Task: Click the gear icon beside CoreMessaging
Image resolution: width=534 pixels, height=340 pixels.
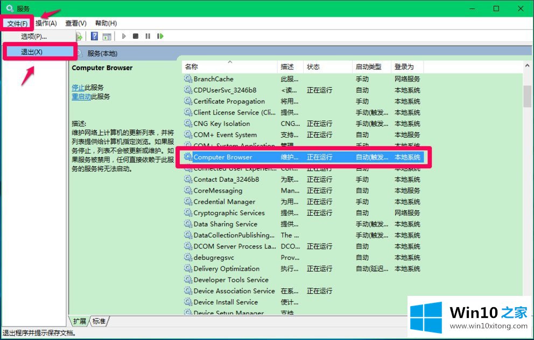Action: 188,191
